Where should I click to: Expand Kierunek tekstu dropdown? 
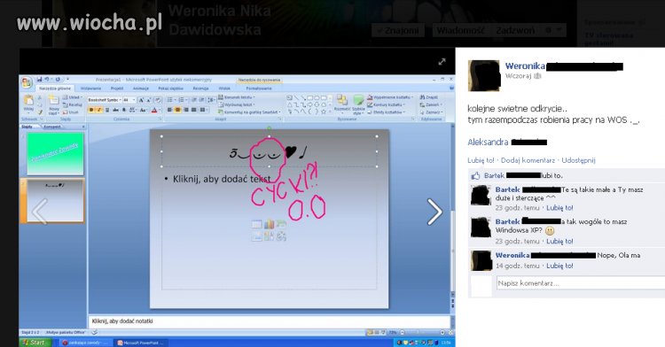click(237, 97)
